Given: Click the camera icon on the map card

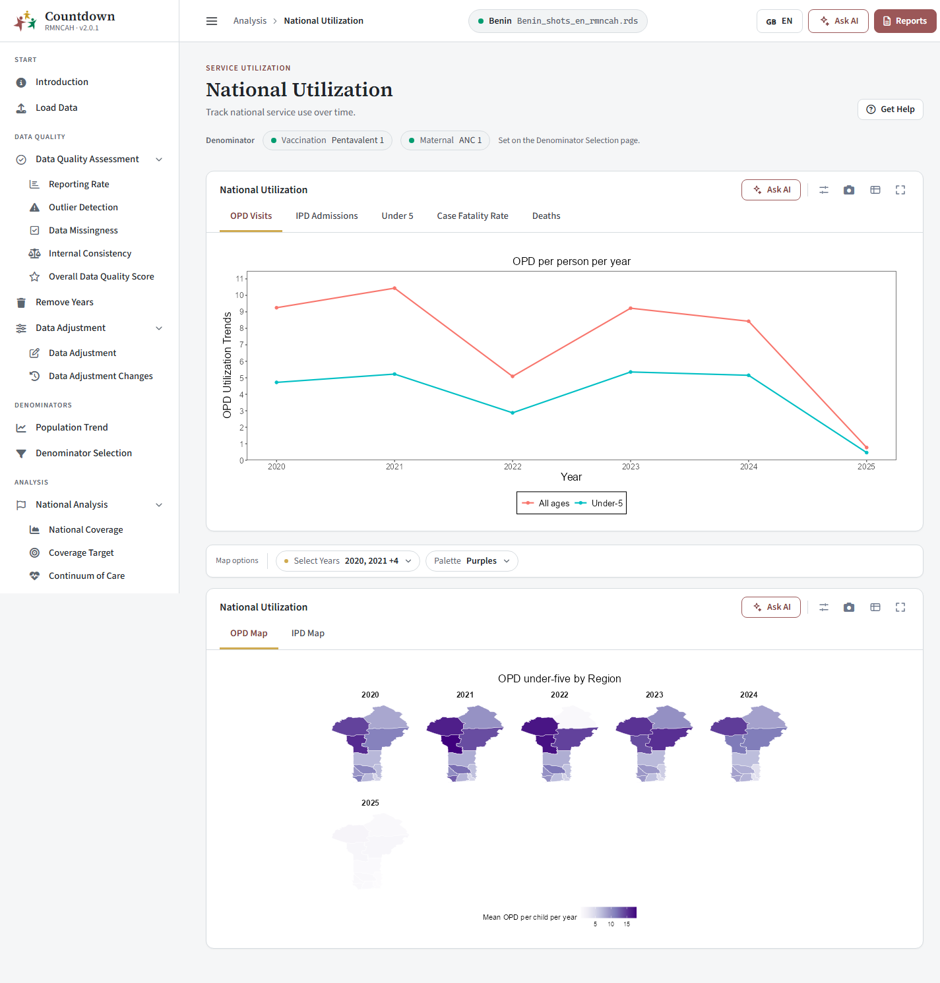Looking at the screenshot, I should [x=849, y=607].
